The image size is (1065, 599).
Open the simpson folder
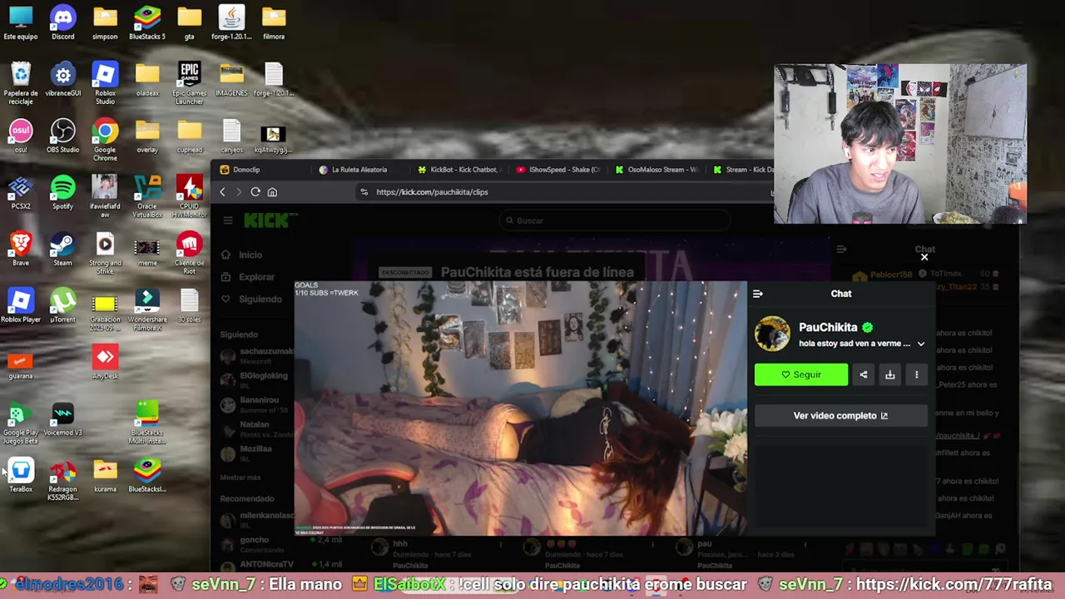[x=105, y=22]
